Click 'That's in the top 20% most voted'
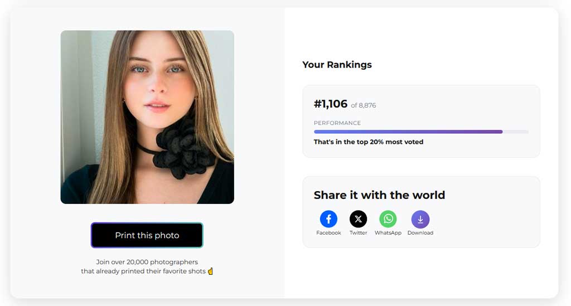This screenshot has height=306, width=571. tap(368, 142)
